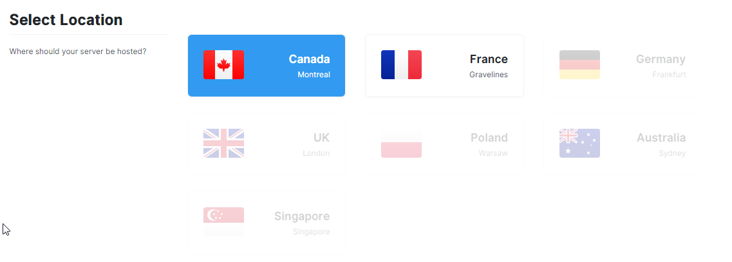Image resolution: width=732 pixels, height=262 pixels.
Task: Click the Canada maple leaf flag icon
Action: [223, 65]
